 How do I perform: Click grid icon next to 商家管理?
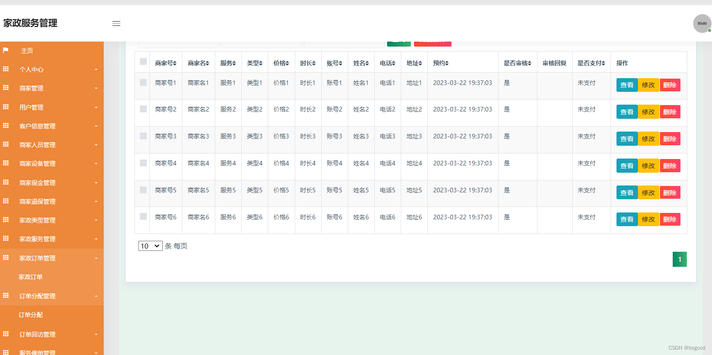[6, 88]
